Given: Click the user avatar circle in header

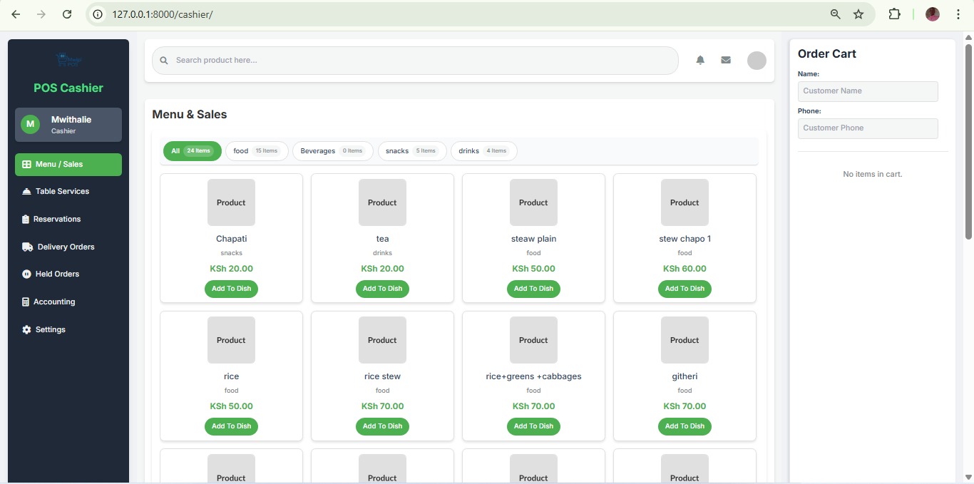Looking at the screenshot, I should (x=757, y=61).
